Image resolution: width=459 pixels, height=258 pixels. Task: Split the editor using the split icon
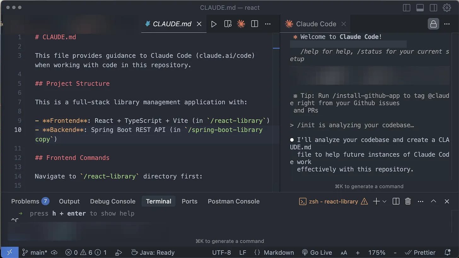pyautogui.click(x=254, y=24)
